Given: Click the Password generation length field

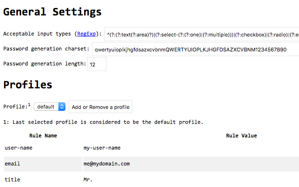Looking at the screenshot, I should coord(97,64).
